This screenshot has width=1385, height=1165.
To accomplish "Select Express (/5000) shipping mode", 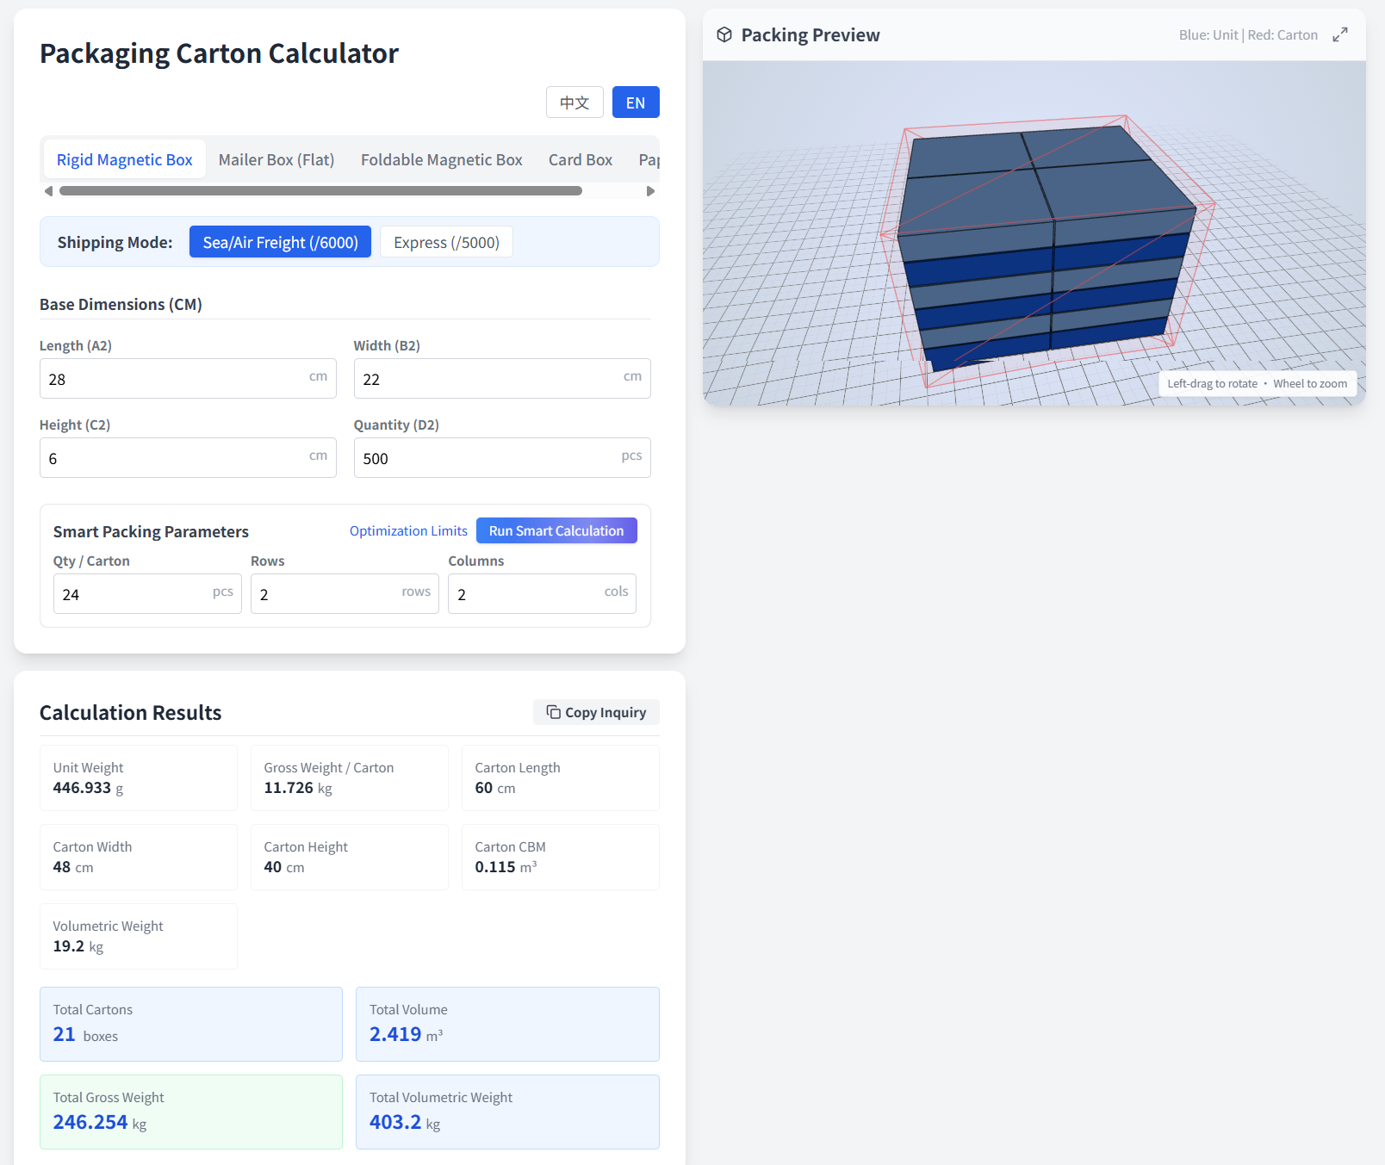I will 446,242.
